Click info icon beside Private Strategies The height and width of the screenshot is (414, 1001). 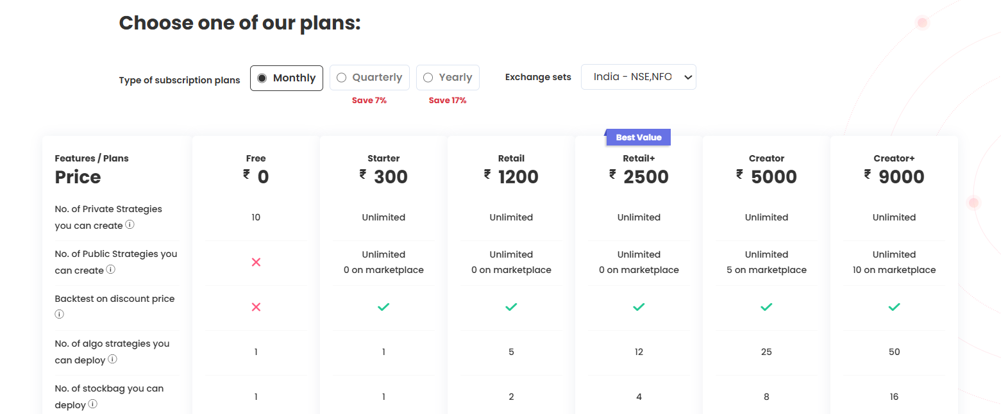(x=130, y=225)
